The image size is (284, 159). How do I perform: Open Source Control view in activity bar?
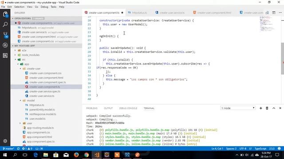pos(5,35)
